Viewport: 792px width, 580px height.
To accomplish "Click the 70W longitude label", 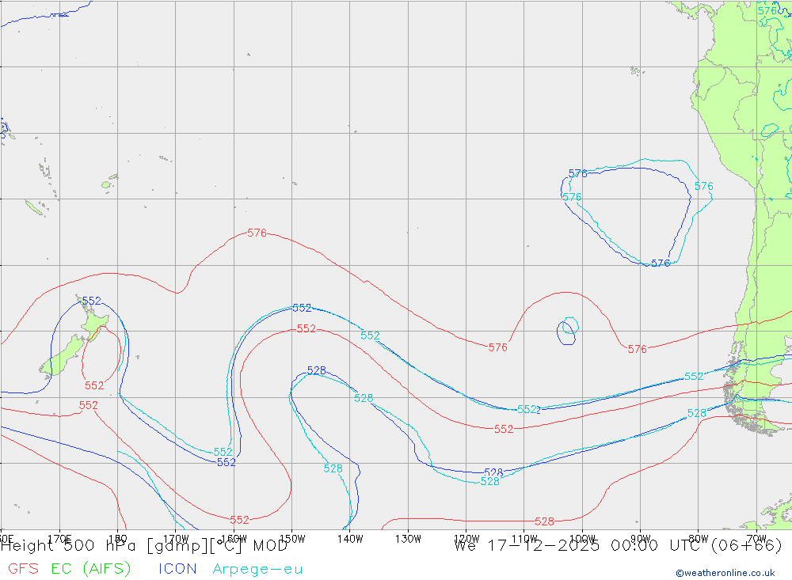I will 756,539.
